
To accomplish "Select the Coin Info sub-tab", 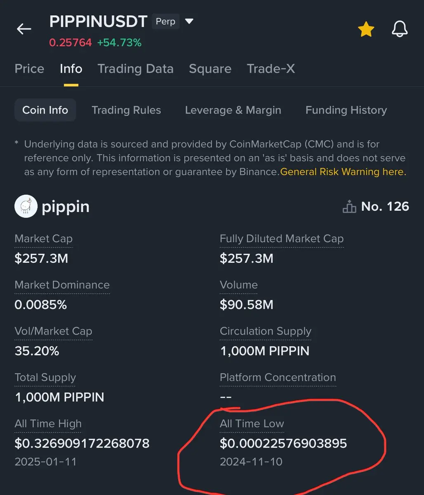I will pos(45,110).
